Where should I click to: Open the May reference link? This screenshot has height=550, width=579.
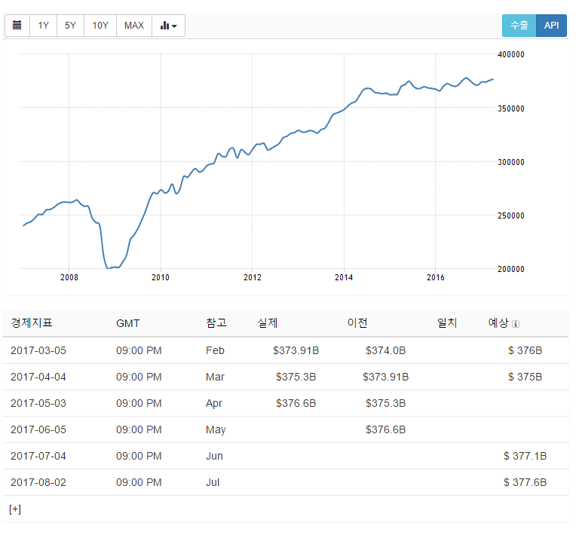(216, 429)
